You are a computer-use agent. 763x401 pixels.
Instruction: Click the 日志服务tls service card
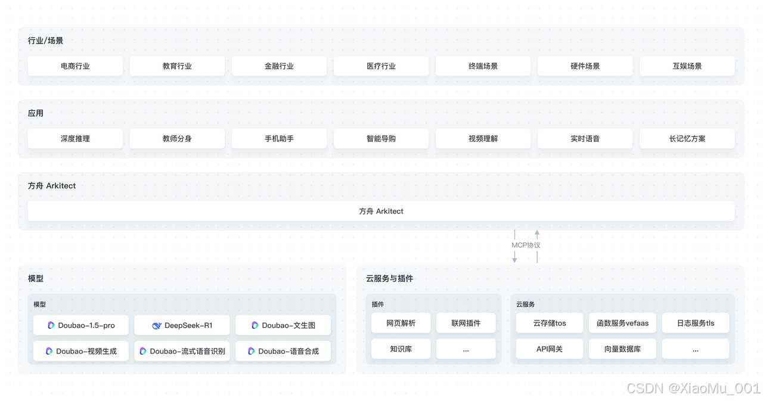[695, 323]
